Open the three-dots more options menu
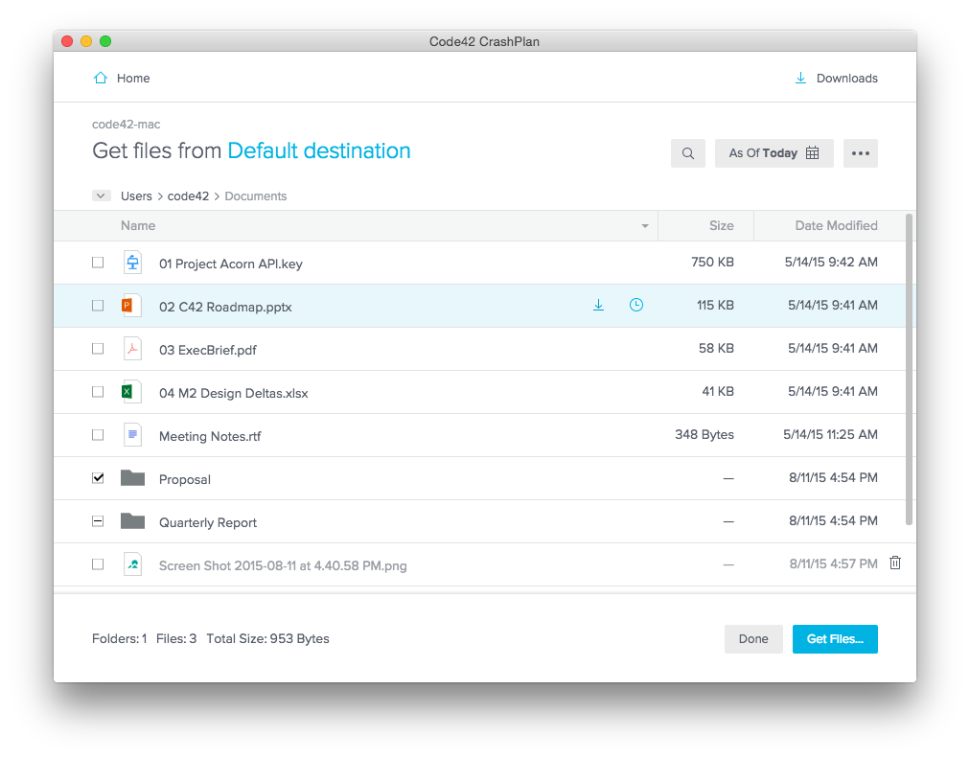The height and width of the screenshot is (759, 970). [860, 153]
